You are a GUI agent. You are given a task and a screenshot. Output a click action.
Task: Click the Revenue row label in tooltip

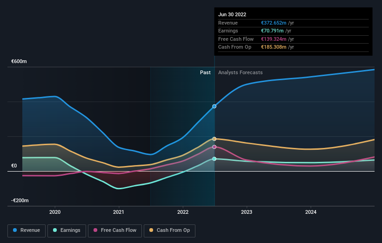pos(228,23)
